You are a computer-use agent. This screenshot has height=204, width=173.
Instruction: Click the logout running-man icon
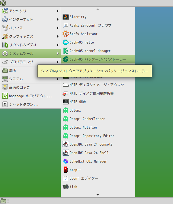tap(5, 96)
